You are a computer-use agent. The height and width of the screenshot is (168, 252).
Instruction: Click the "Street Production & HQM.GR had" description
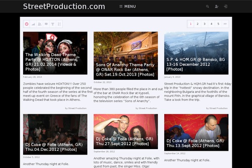198,92
